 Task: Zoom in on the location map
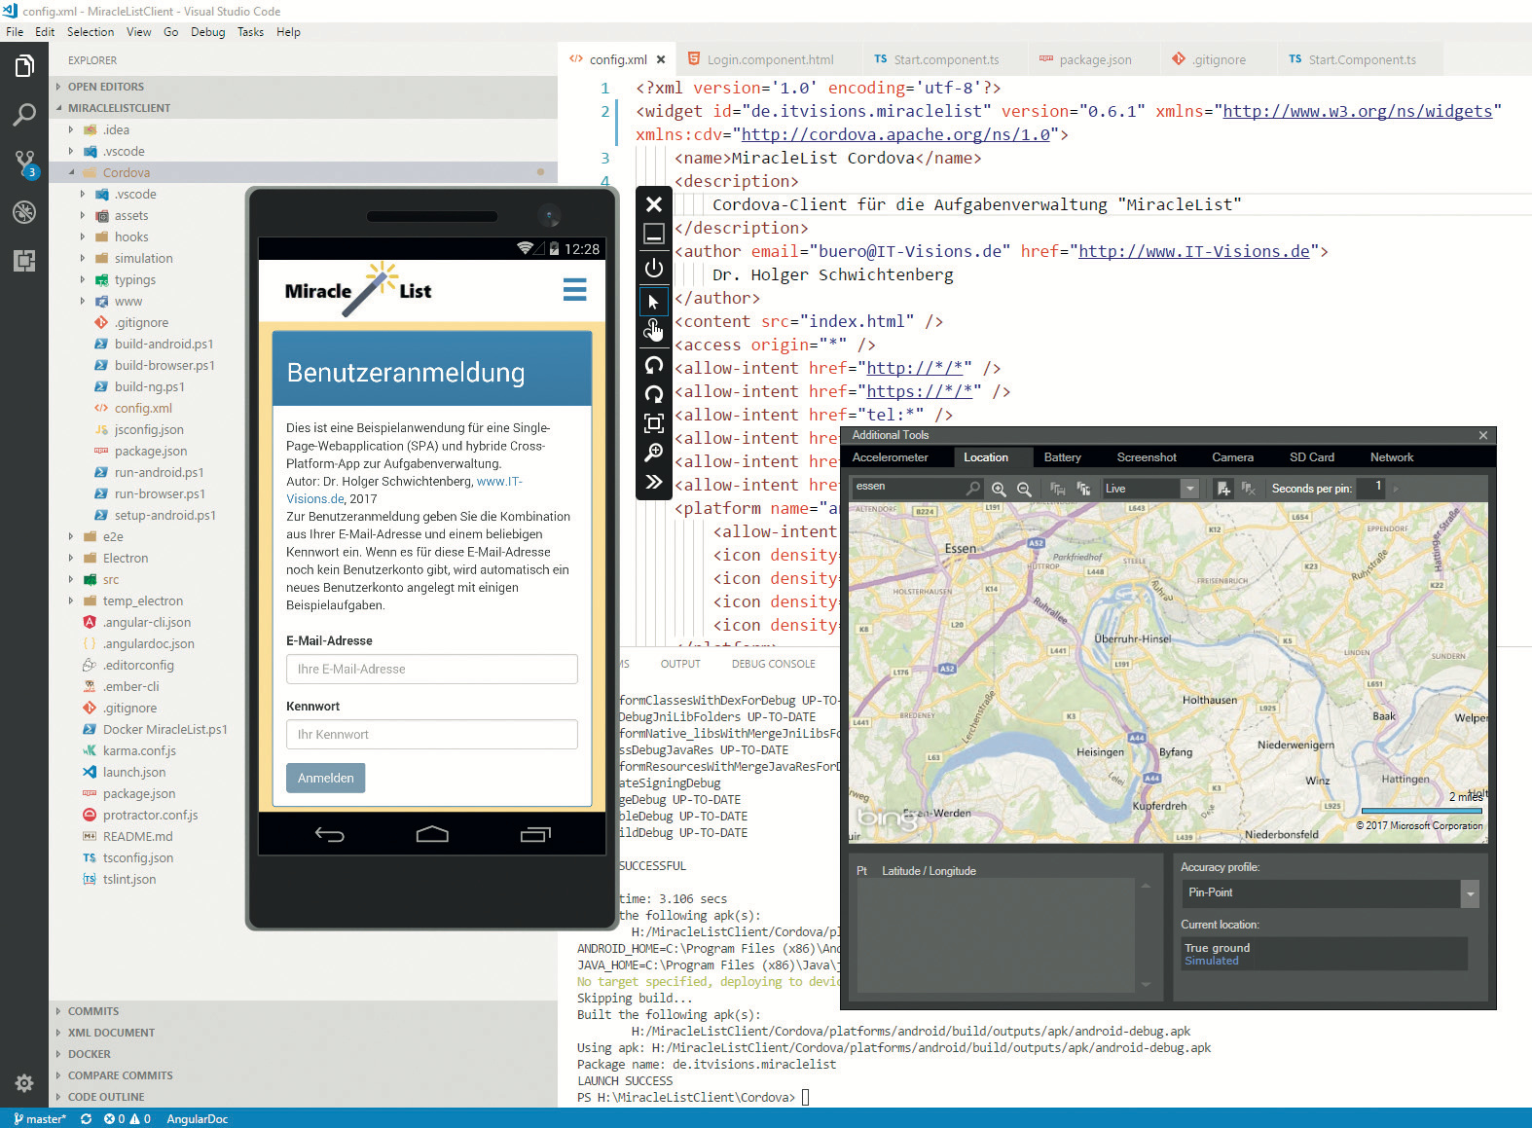999,489
